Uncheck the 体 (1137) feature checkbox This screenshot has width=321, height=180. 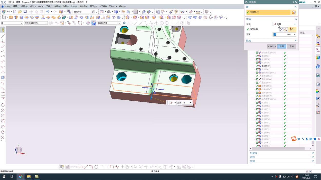tap(257, 56)
